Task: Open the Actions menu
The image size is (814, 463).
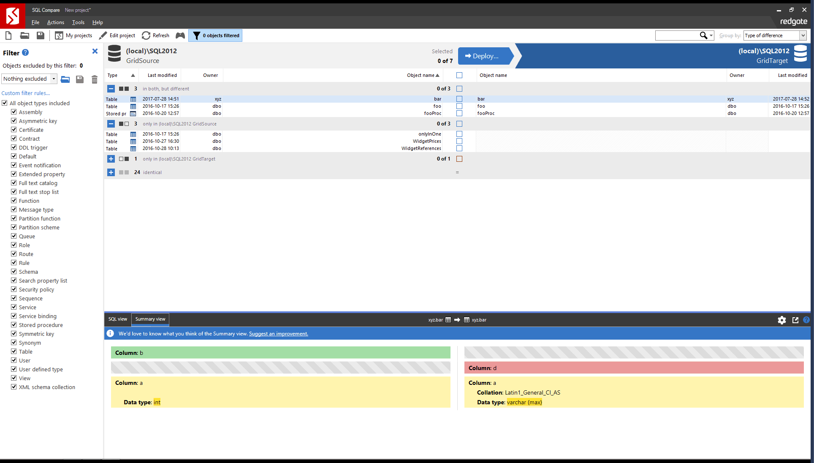Action: pos(55,22)
